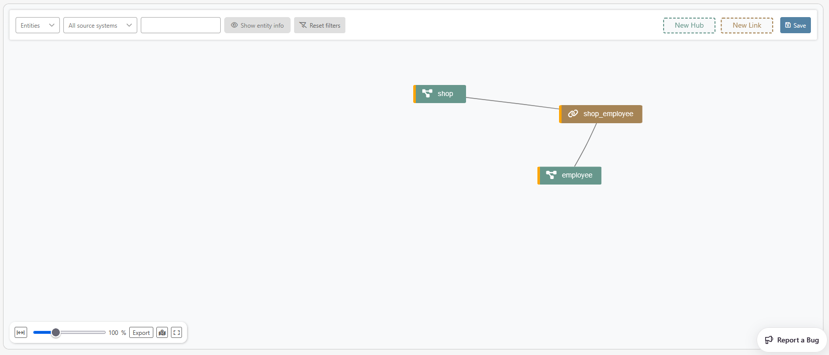Expand the All source systems dropdown

pos(100,25)
